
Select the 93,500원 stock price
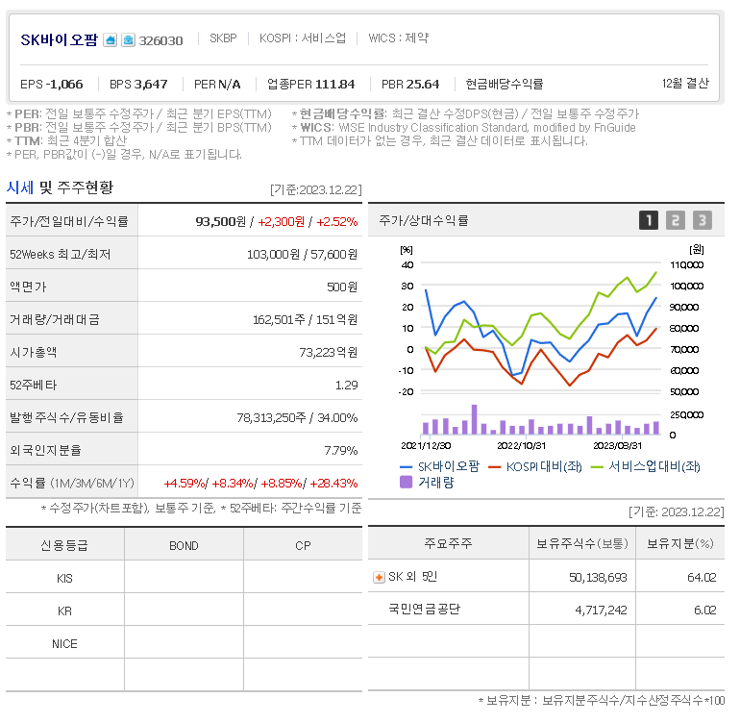click(220, 221)
